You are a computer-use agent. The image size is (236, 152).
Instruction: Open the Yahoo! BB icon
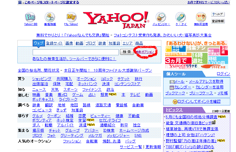pos(30,17)
